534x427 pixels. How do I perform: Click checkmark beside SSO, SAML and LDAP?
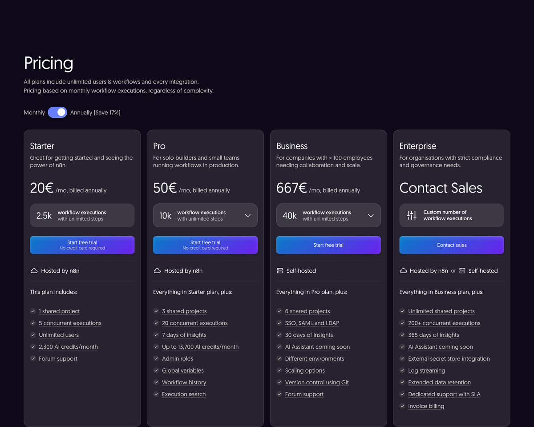[279, 323]
